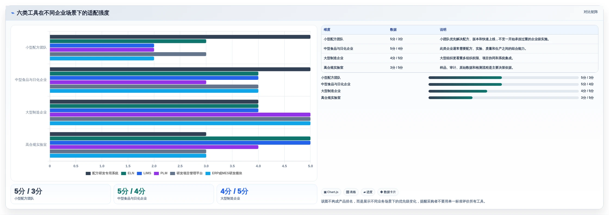This screenshot has height=215, width=609.
Task: Click the 大型制造企业 progress bar
Action: coord(504,91)
